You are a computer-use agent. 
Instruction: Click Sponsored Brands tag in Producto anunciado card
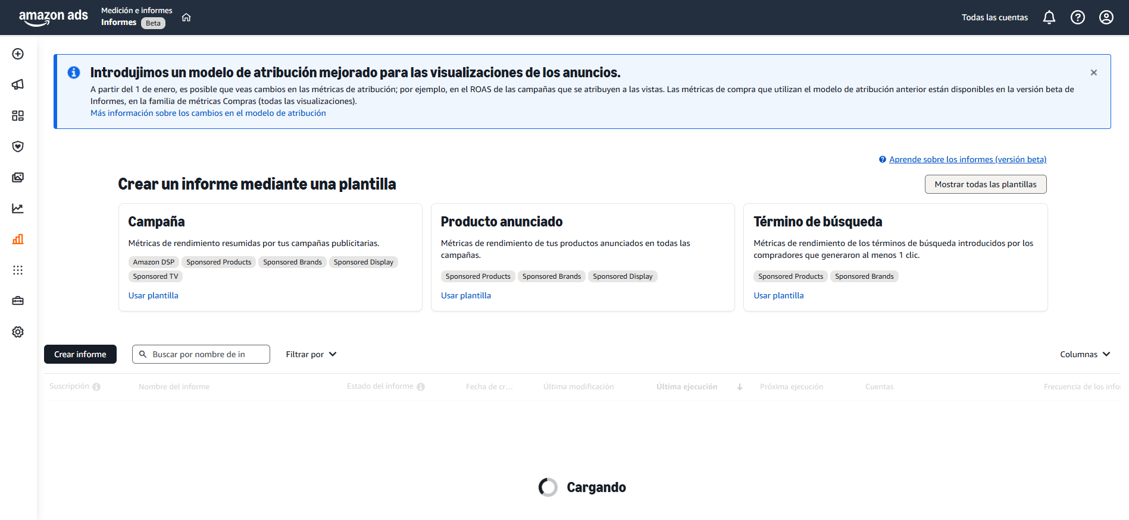tap(552, 276)
